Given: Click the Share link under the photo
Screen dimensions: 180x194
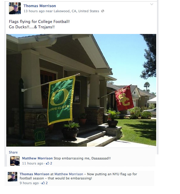Looking at the screenshot, I should [x=13, y=152].
